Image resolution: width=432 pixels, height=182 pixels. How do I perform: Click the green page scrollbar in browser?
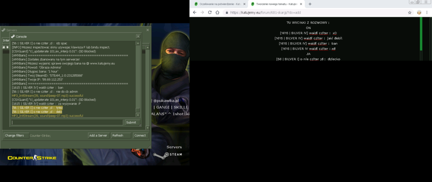(x=421, y=34)
